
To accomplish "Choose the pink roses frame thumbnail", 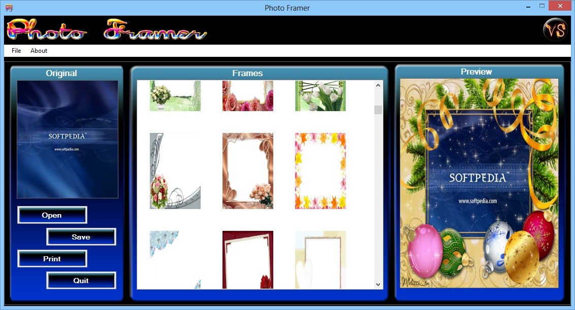I will pyautogui.click(x=247, y=96).
